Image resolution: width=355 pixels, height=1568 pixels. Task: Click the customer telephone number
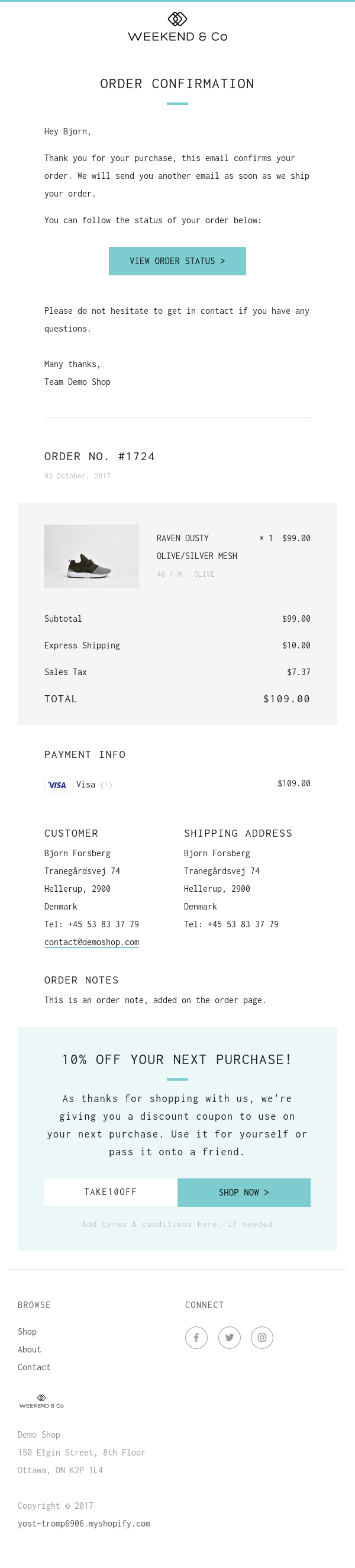91,924
